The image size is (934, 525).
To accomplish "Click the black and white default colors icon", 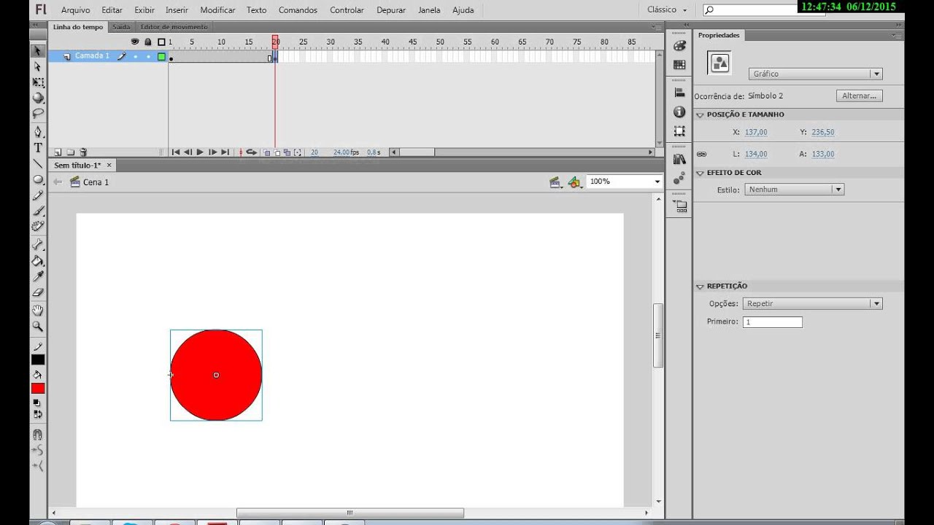I will [37, 402].
